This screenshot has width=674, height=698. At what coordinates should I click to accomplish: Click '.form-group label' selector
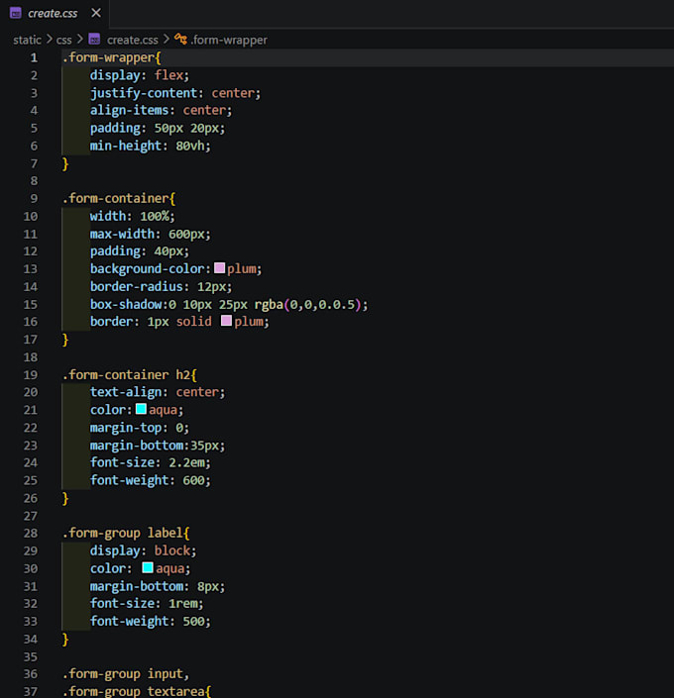(123, 534)
